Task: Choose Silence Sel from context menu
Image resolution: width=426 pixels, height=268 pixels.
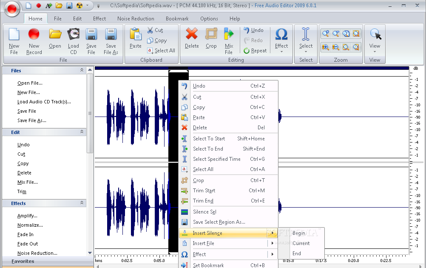Action: tap(204, 212)
